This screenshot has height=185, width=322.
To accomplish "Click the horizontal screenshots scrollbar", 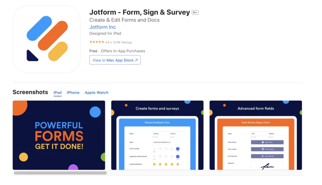I will (x=60, y=173).
